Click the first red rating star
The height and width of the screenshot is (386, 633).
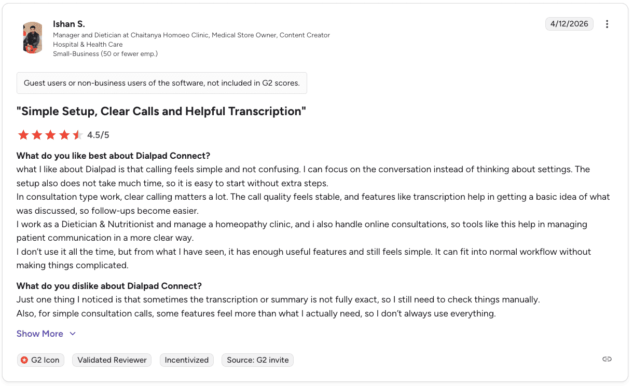coord(23,135)
